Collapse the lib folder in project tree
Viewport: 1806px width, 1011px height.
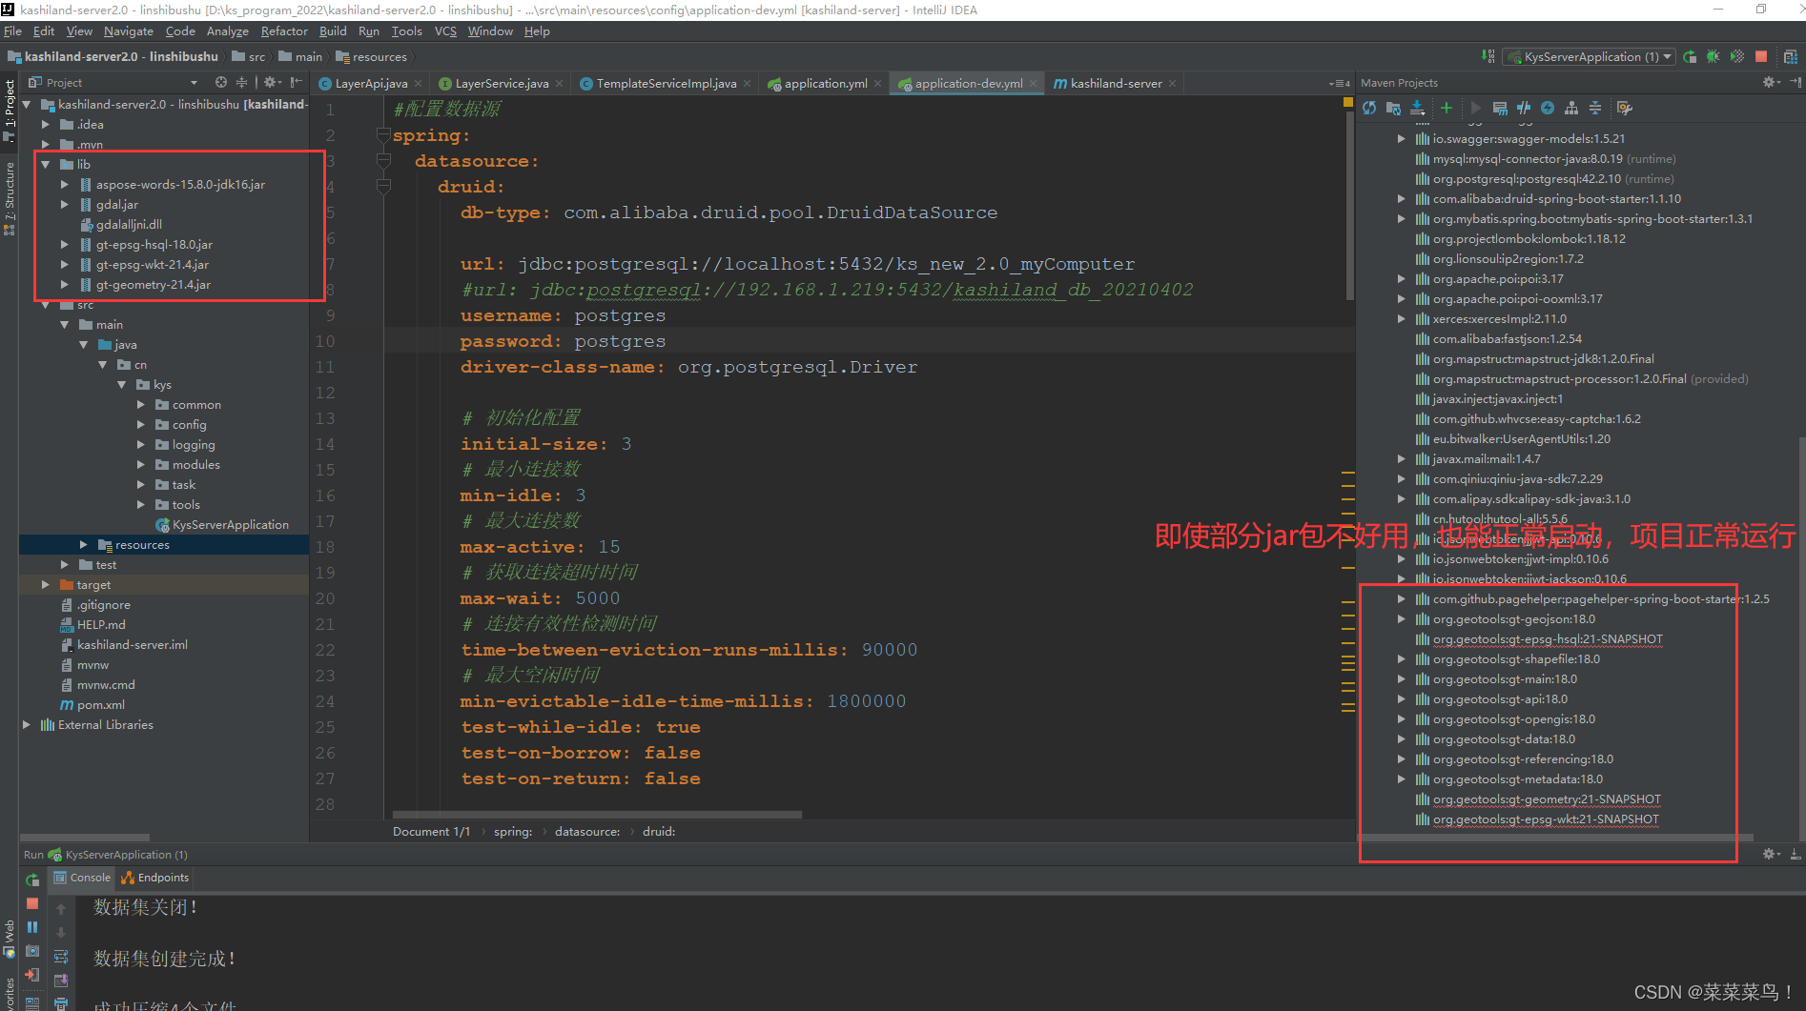tap(45, 165)
